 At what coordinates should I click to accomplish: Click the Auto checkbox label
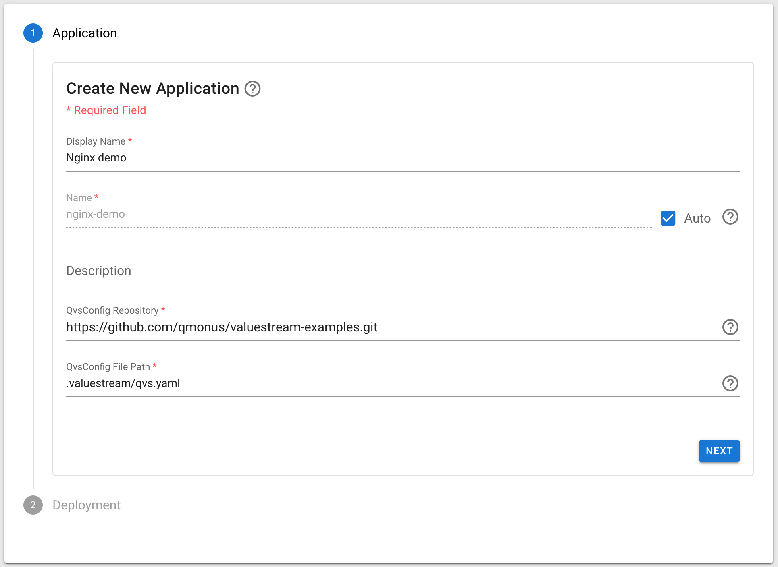[x=697, y=218]
